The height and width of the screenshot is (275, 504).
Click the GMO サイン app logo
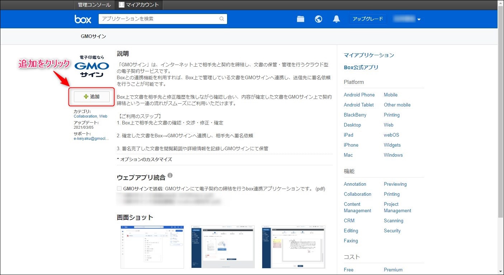coord(92,66)
